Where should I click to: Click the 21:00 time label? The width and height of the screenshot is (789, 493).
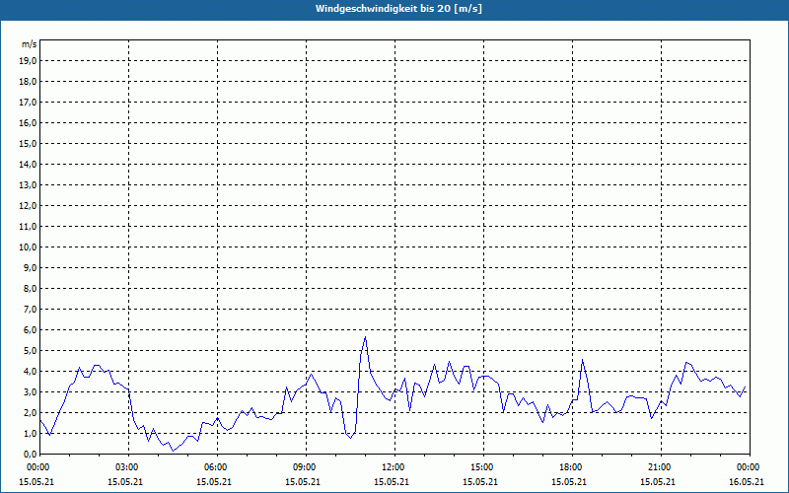tap(661, 467)
